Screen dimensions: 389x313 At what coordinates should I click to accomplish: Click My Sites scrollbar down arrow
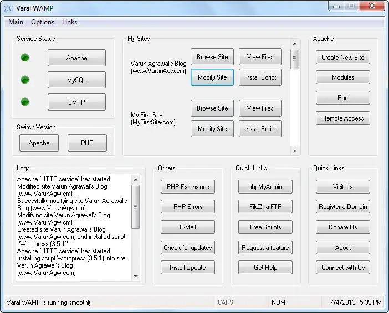295,150
